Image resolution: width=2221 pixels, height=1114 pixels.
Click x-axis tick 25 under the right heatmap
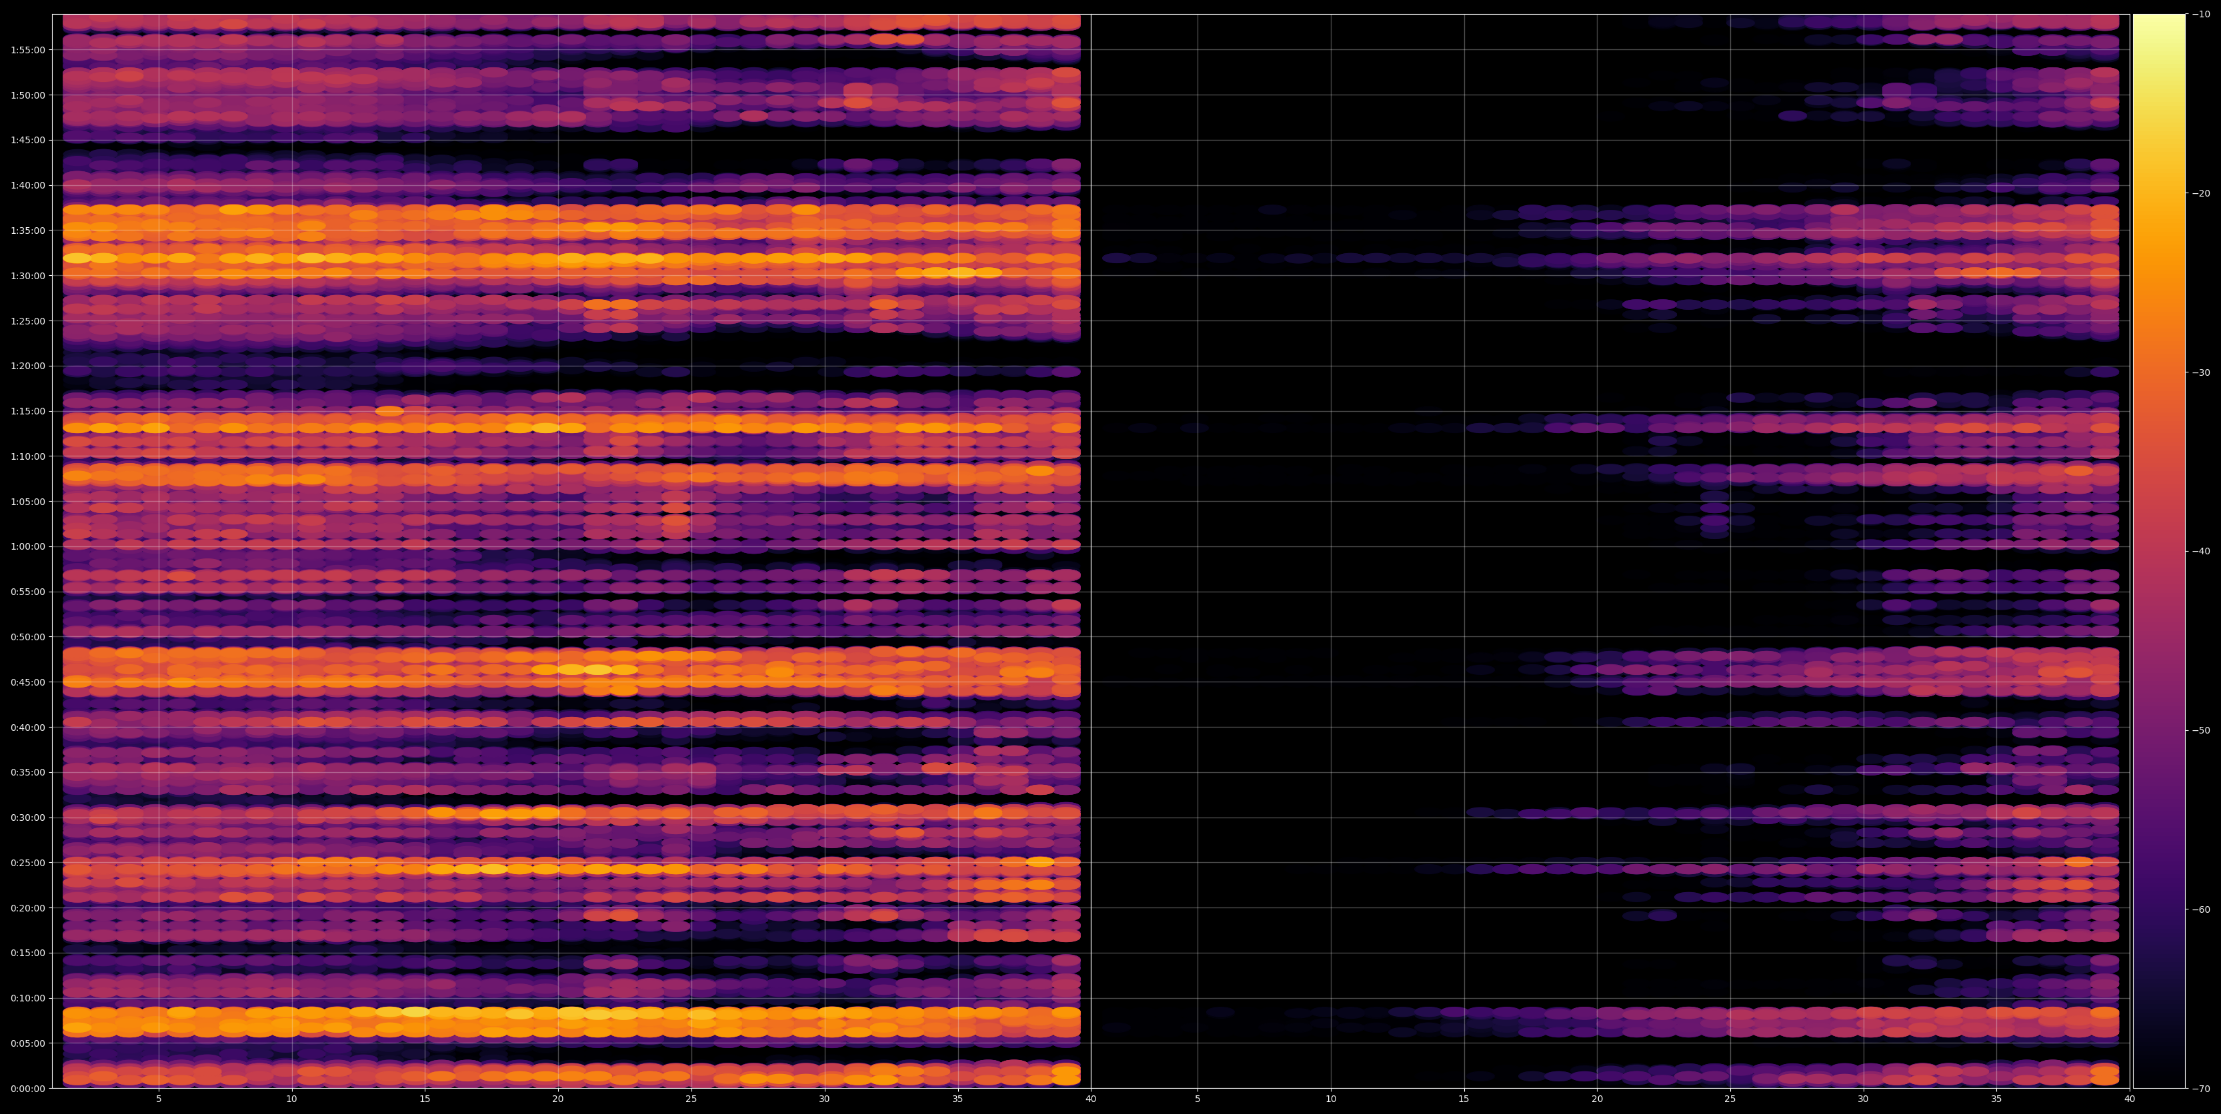(1730, 1099)
